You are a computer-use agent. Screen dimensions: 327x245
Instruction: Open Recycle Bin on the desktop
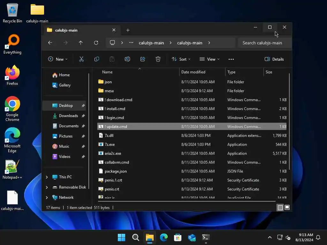pos(12,13)
